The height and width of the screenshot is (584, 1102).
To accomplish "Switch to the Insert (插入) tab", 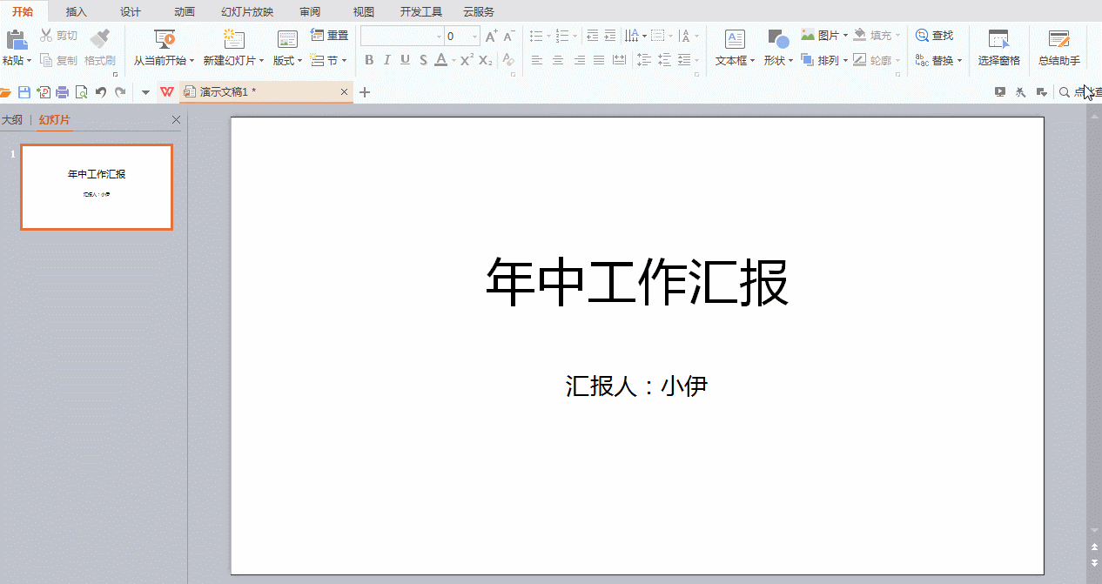I will (77, 11).
